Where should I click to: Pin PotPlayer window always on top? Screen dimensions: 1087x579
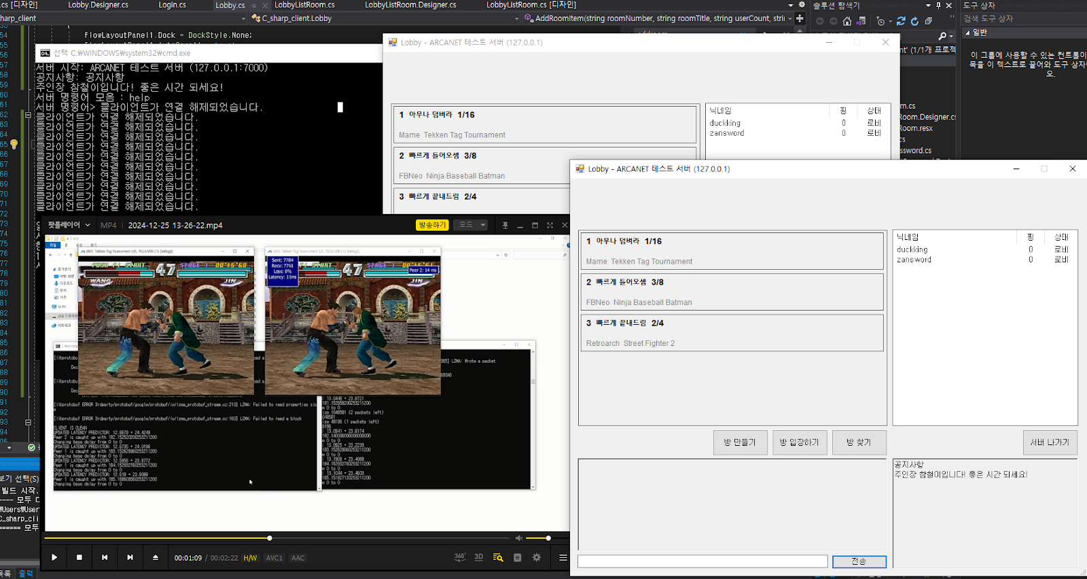pos(505,225)
